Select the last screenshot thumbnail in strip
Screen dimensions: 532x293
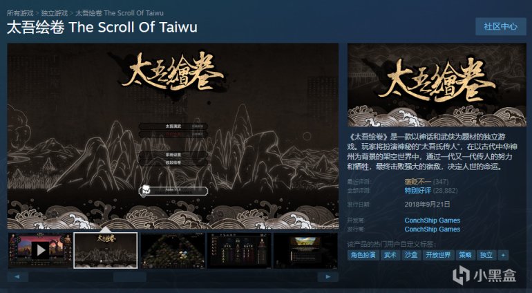tap(305, 250)
